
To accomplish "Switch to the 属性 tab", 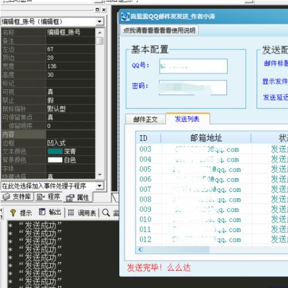I will 78,198.
